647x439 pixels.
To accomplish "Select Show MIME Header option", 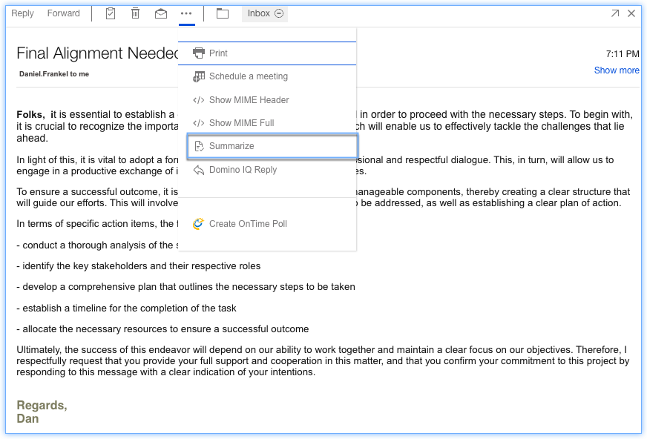I will pyautogui.click(x=267, y=100).
